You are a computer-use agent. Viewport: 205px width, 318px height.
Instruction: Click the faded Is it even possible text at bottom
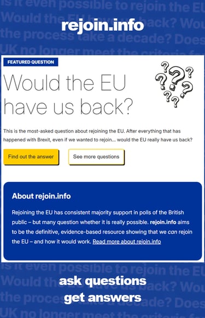click(57, 268)
